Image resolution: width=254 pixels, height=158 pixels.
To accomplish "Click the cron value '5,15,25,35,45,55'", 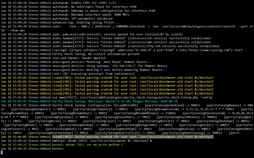I will click(x=200, y=109).
